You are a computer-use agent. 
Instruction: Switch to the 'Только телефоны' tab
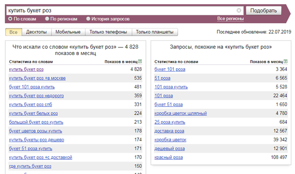tap(108, 32)
